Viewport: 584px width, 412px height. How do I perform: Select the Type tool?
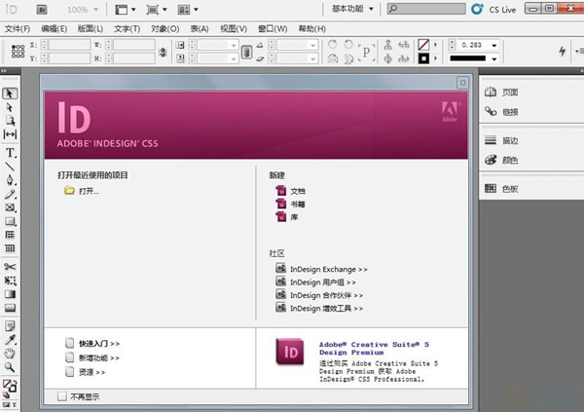10,153
